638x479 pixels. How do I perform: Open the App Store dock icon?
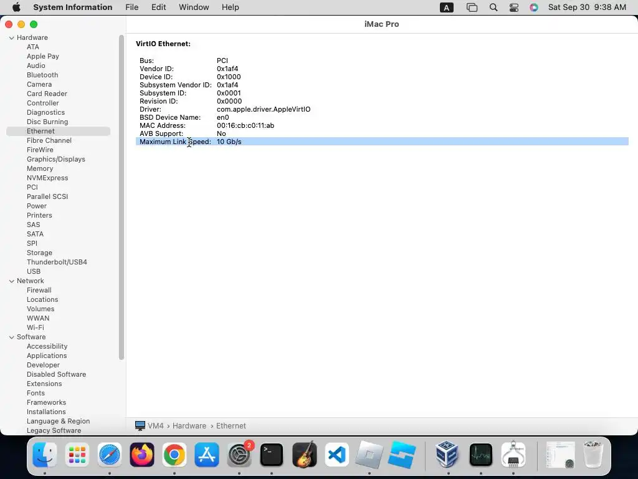(x=207, y=455)
